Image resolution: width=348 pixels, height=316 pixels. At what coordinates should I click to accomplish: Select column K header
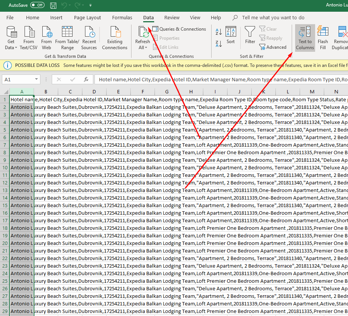[x=264, y=92]
